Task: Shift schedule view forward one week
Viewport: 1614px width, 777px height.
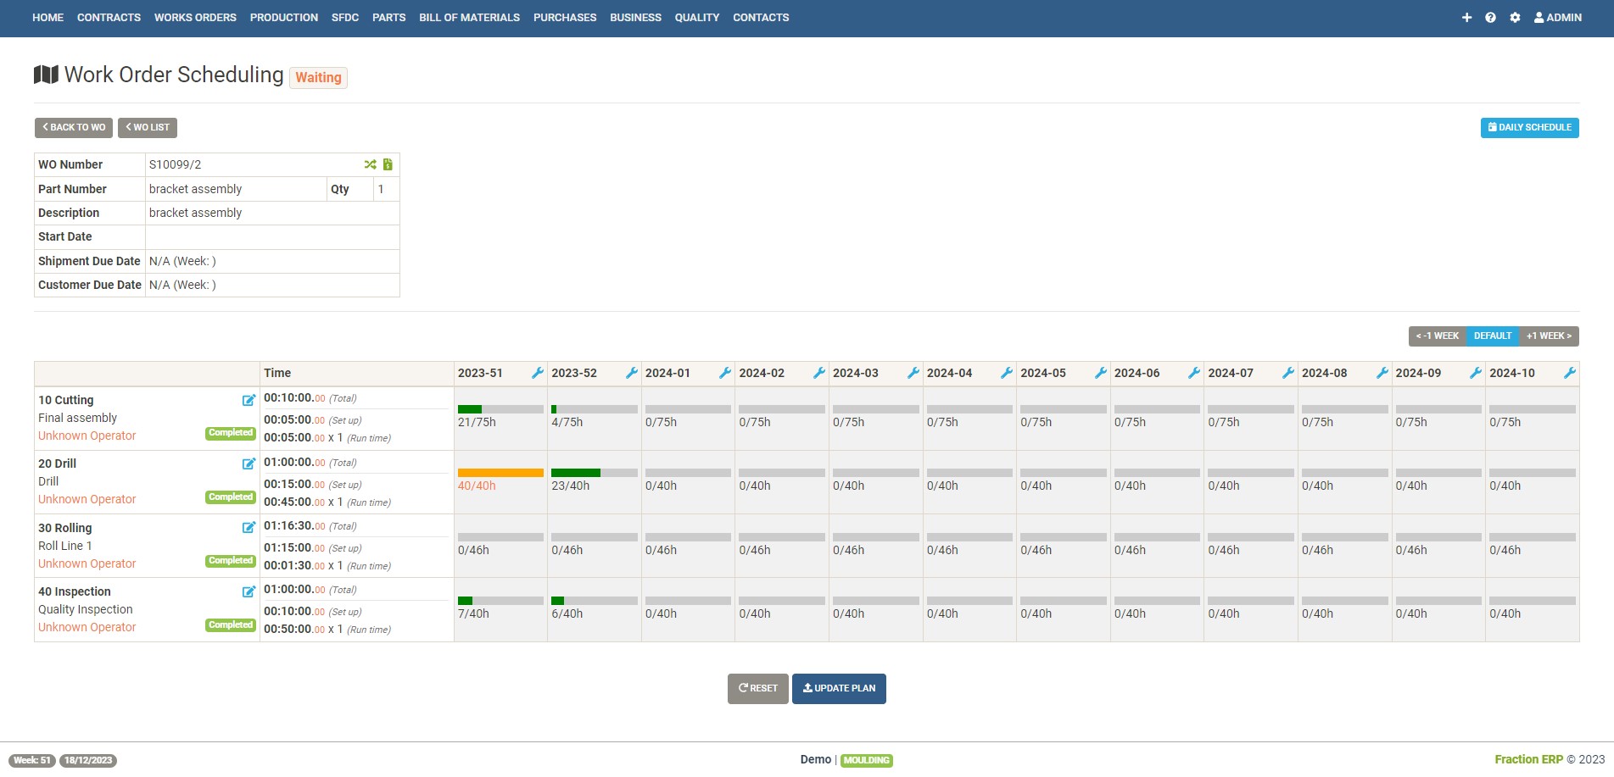Action: coord(1549,336)
